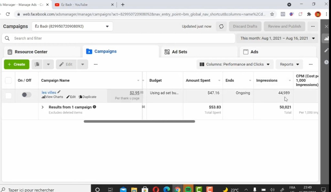This screenshot has height=192, width=331.
Task: Open the Windows notification center icon
Action: coord(323,189)
